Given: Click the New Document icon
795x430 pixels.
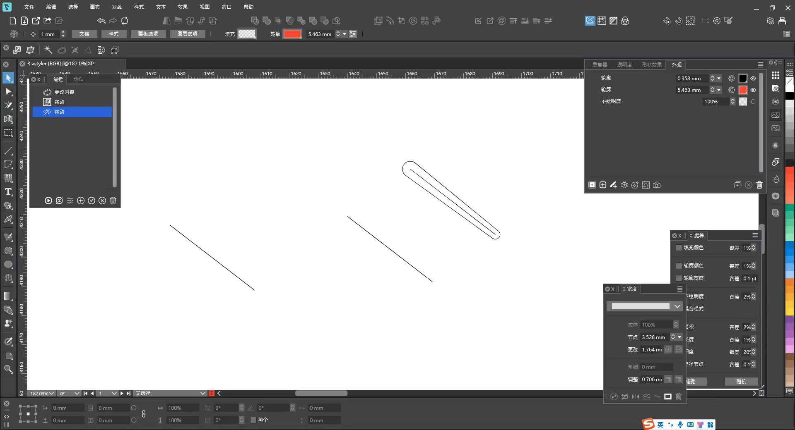Looking at the screenshot, I should [x=12, y=21].
